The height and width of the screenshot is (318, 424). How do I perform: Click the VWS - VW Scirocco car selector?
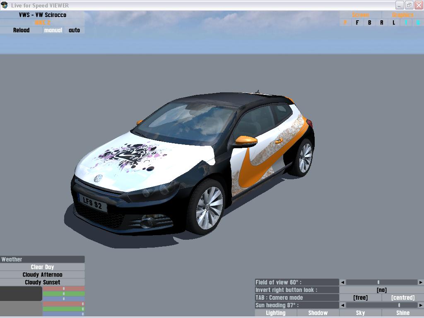(43, 15)
